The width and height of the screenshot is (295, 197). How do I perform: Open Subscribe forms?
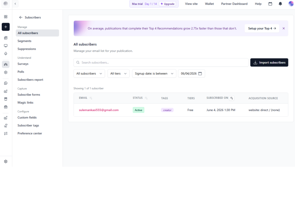29,95
